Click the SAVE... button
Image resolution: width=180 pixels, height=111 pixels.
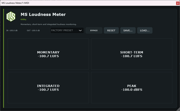tap(128, 30)
